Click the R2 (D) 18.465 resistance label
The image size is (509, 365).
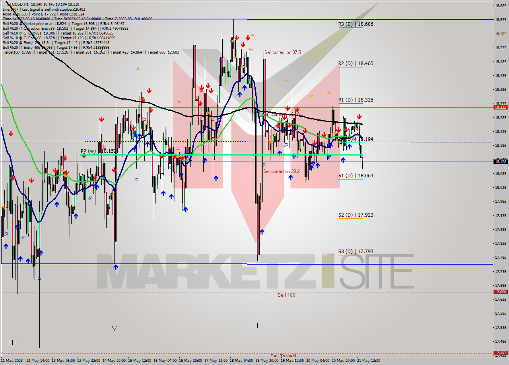(x=356, y=63)
